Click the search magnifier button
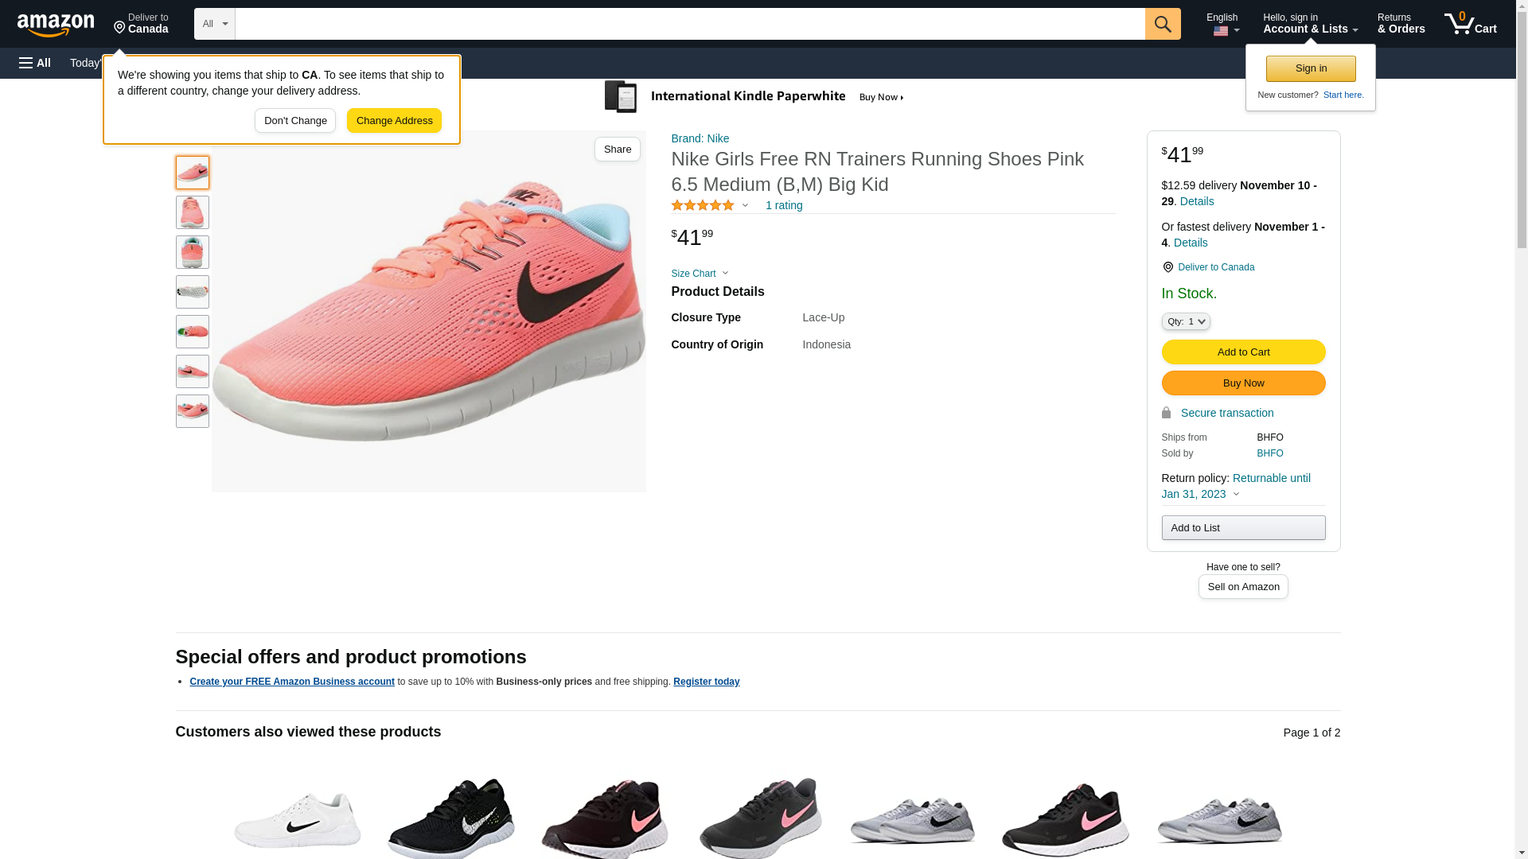Viewport: 1528px width, 859px height. [x=1163, y=24]
